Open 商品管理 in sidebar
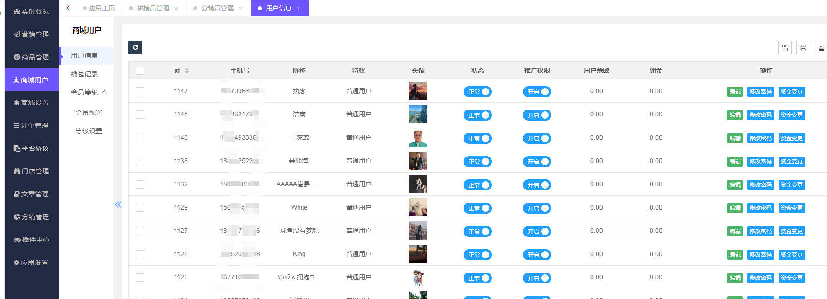The width and height of the screenshot is (827, 299). tap(32, 57)
